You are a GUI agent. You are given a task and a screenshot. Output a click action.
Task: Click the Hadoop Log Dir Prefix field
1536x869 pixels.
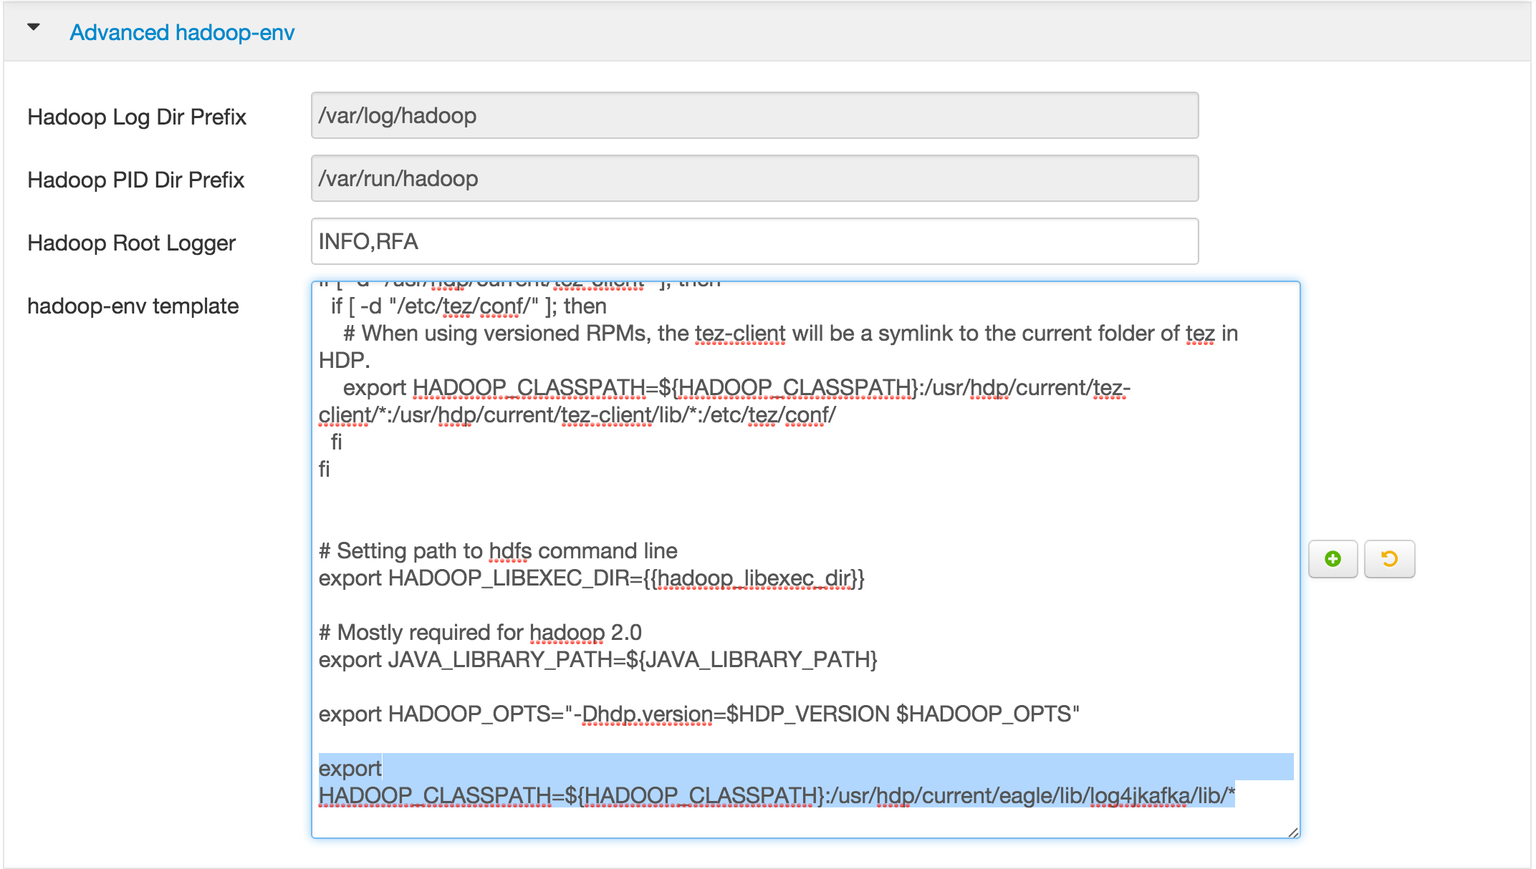click(754, 115)
